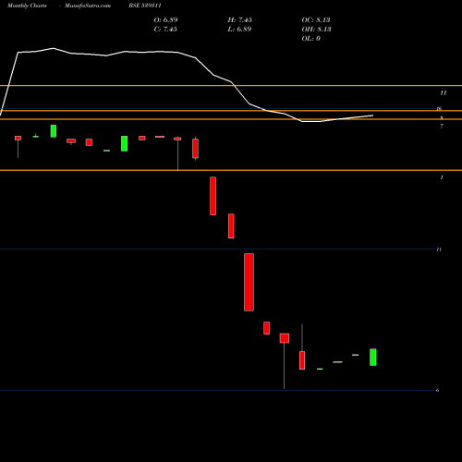This screenshot has width=462, height=462.
Task: Click the white moving average line's peak
Action: pos(54,48)
